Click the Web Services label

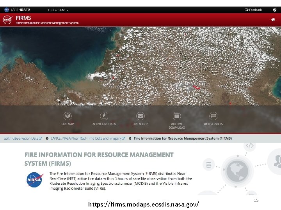[x=213, y=124]
